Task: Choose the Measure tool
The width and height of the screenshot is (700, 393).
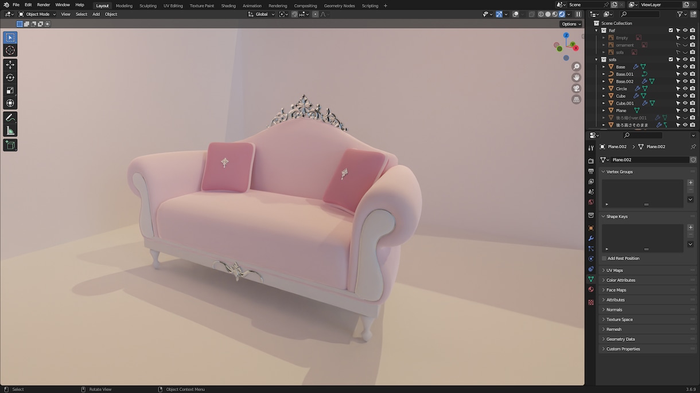Action: [10, 131]
